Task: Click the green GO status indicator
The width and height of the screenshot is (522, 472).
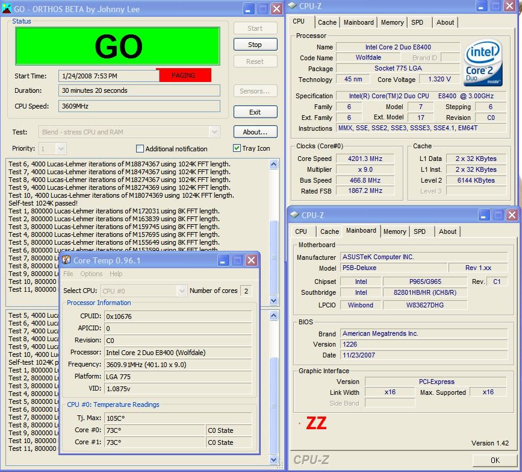Action: coord(117,46)
